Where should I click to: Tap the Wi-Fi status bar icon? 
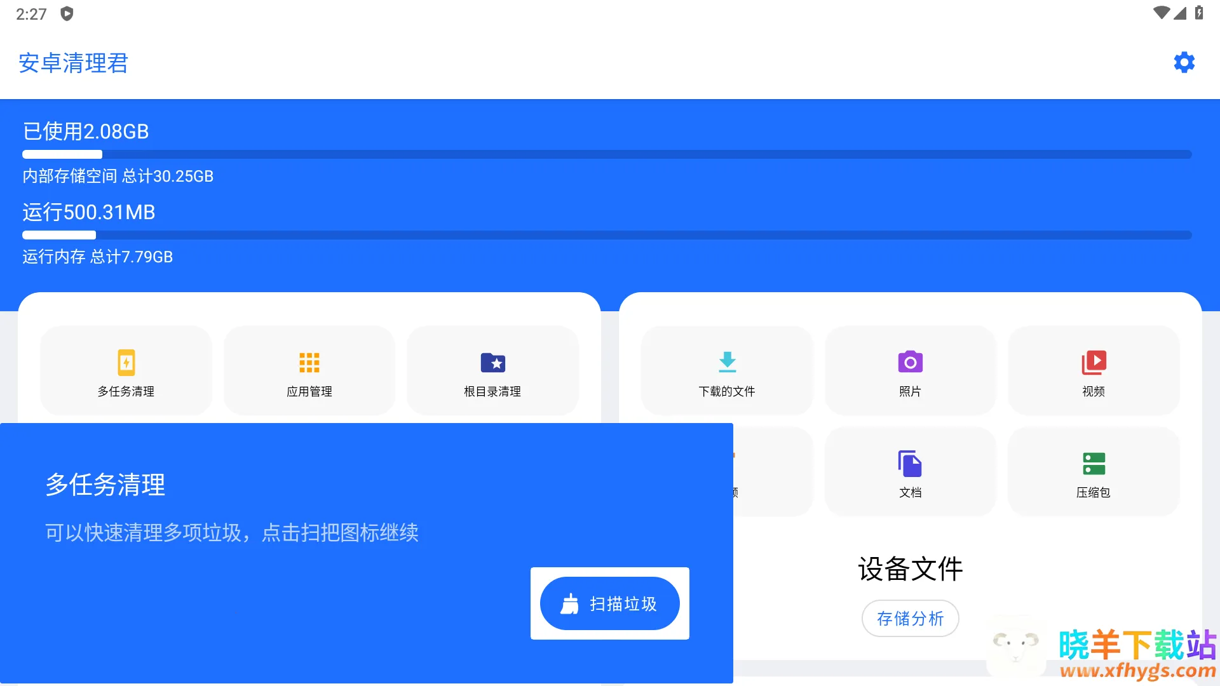[1161, 13]
